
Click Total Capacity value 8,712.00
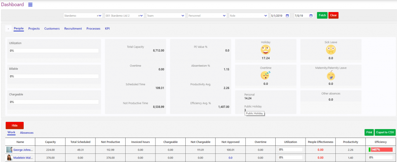coord(159,50)
